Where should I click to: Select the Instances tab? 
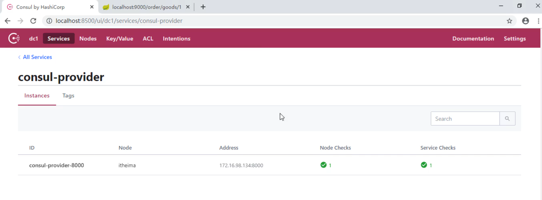click(37, 95)
